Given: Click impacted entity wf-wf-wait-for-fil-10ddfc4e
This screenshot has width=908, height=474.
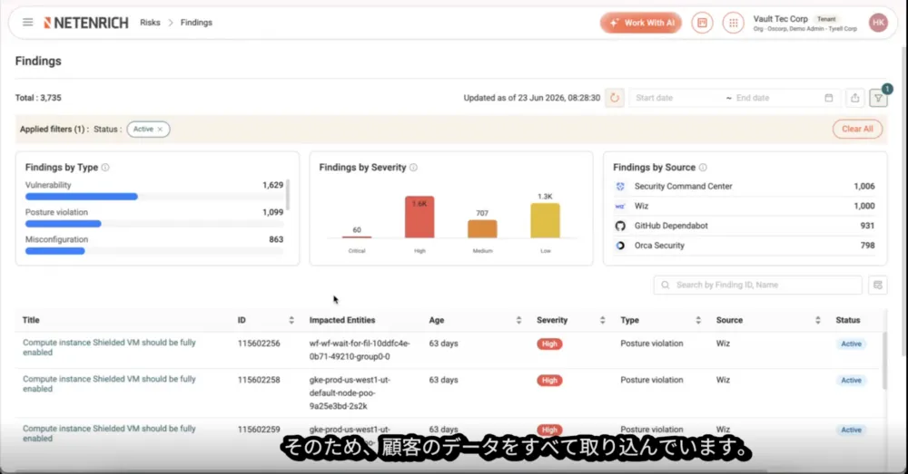Looking at the screenshot, I should coord(360,350).
